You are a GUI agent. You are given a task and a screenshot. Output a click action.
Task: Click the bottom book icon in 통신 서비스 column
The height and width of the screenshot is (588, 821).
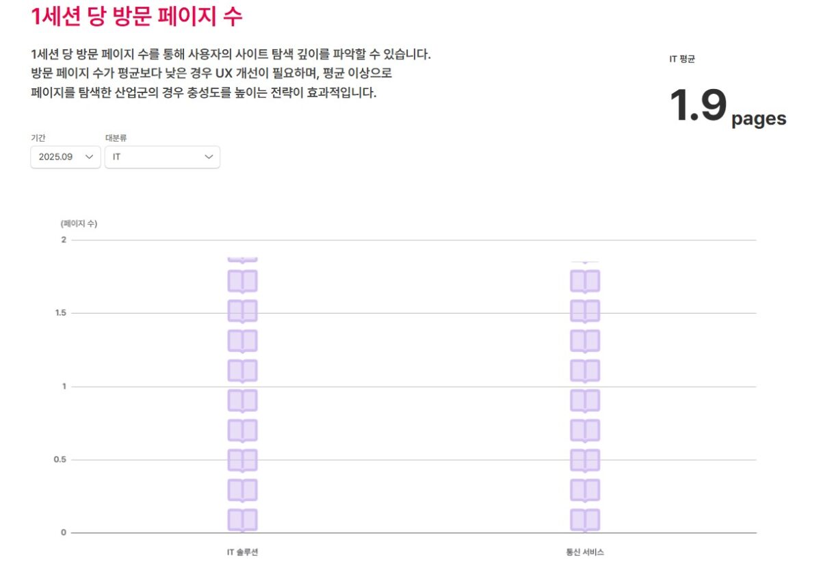pos(585,520)
